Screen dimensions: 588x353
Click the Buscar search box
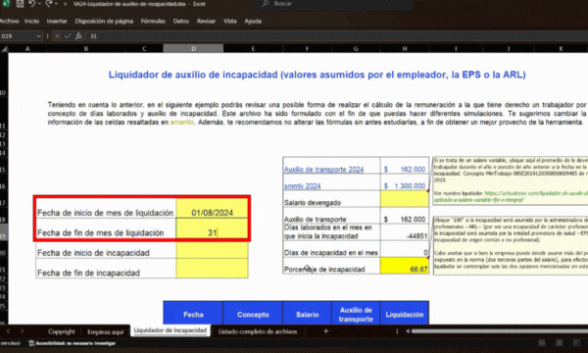tap(333, 4)
